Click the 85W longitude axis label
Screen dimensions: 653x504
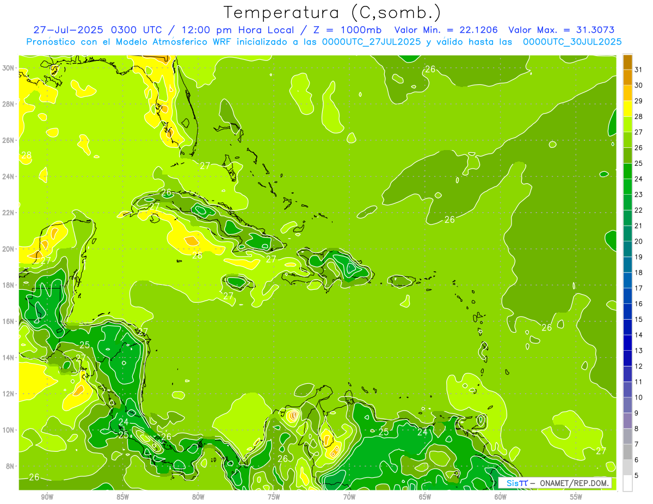point(122,497)
